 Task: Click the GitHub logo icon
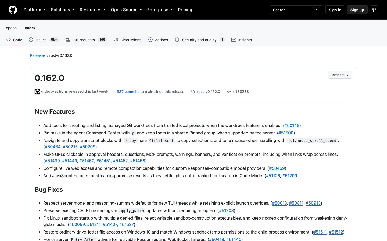[x=13, y=10]
